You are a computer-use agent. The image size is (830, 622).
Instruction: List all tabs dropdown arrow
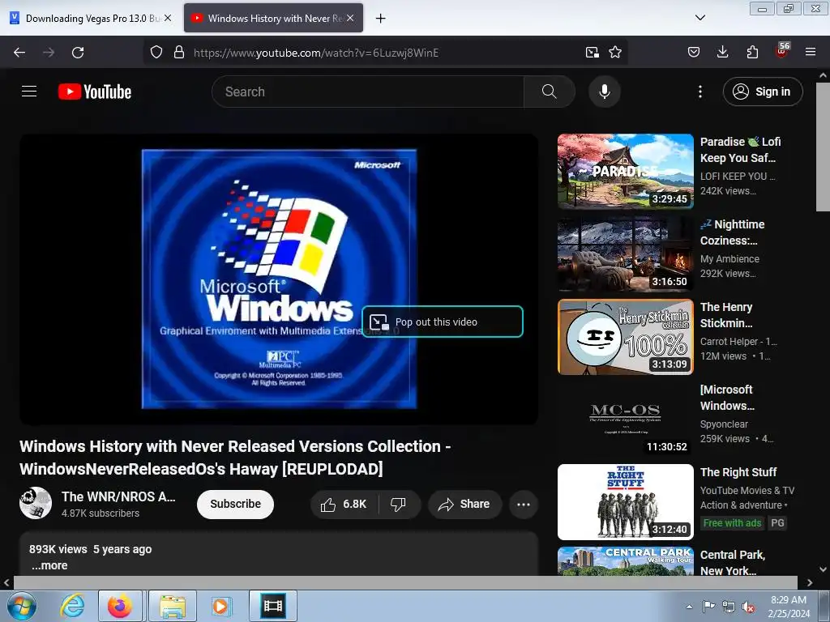(x=700, y=18)
